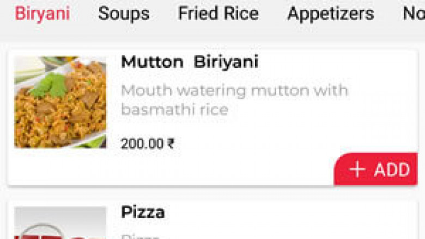Add Mutton Biriyani using the ADD label
Screen dimensions: 425x239
tap(392, 169)
